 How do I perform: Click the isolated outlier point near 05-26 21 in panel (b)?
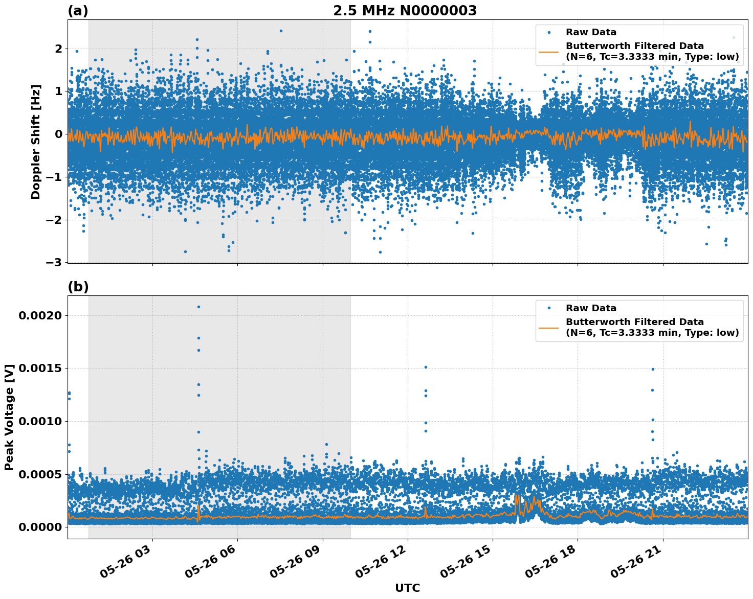click(653, 368)
